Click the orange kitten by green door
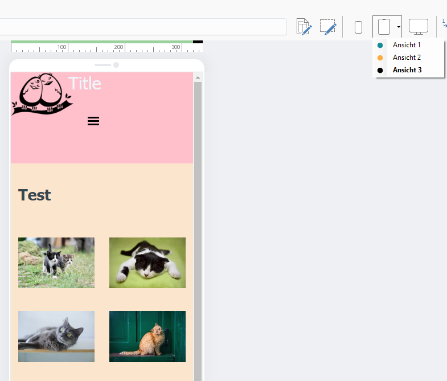447x381 pixels. 147,337
